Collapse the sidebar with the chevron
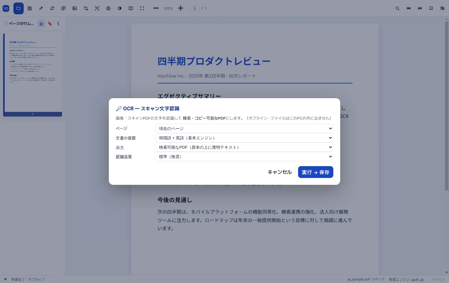449x283 pixels. coord(58,23)
